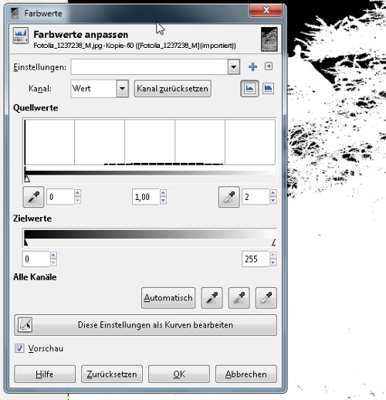Increase the gamma value stepper

point(163,193)
